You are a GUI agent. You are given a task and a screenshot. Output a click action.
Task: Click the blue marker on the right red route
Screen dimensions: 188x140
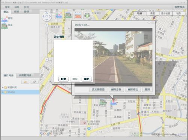(x=138, y=113)
